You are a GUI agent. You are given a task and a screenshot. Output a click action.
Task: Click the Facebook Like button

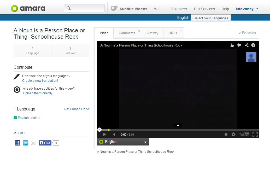click(45, 143)
